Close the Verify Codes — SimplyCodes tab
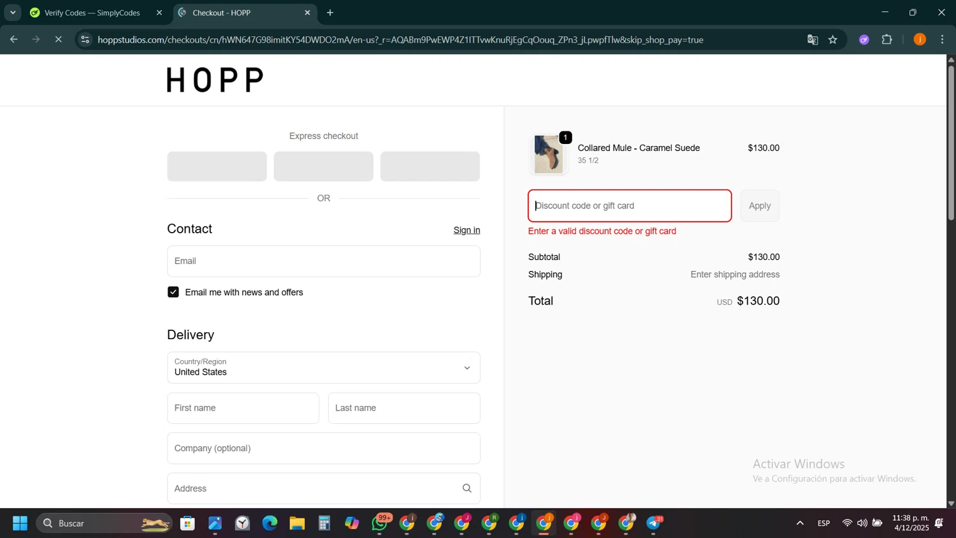This screenshot has width=956, height=538. 159,13
